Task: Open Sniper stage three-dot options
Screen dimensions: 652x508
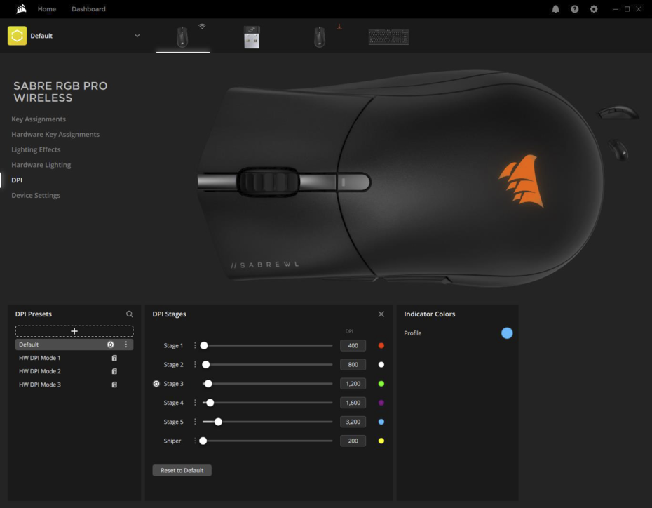Action: click(195, 441)
